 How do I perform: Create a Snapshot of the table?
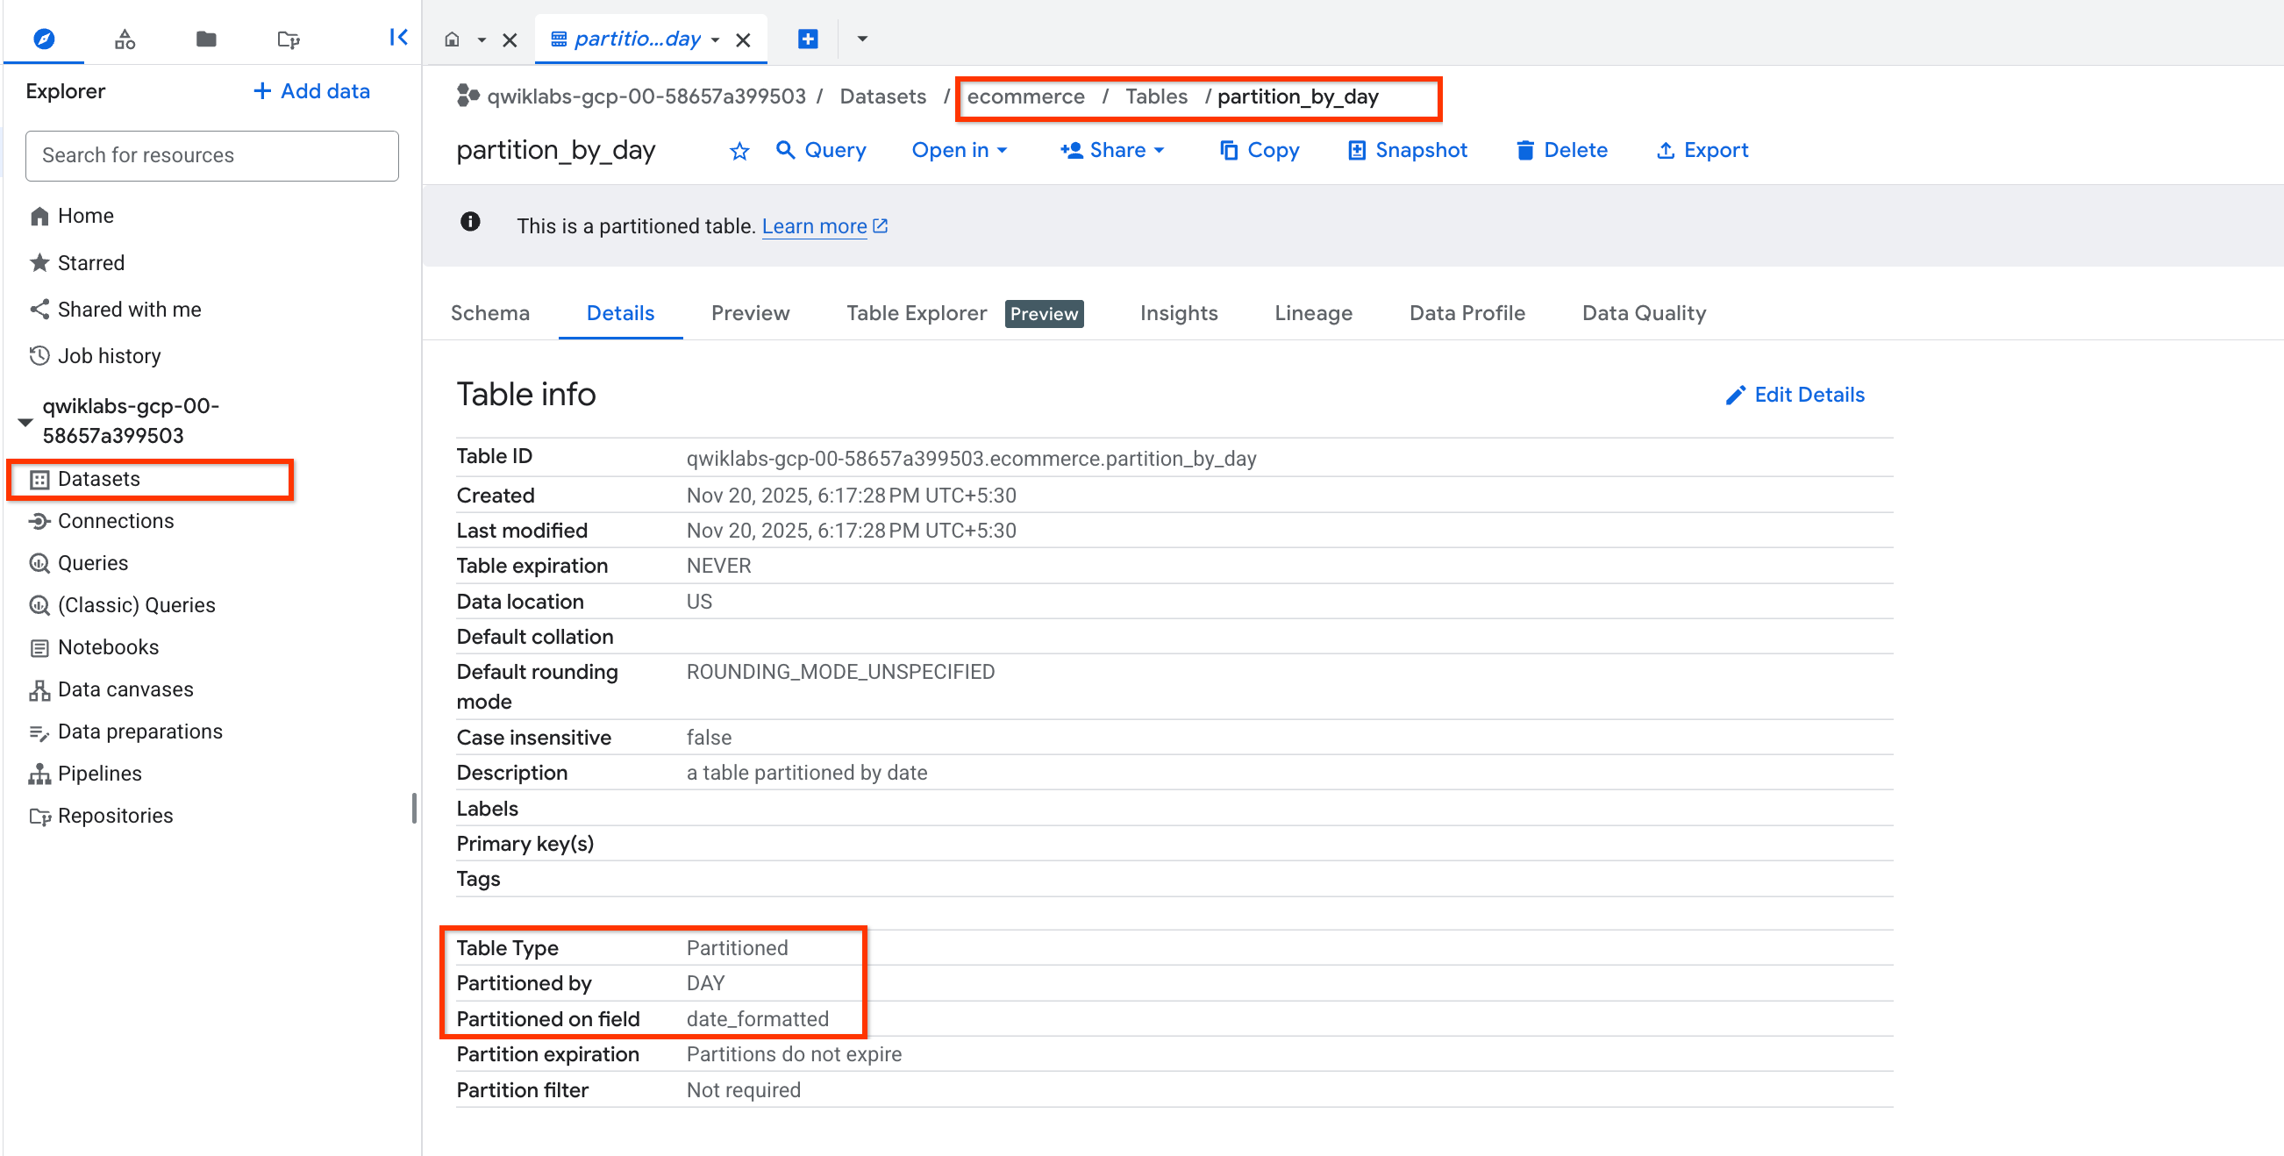(x=1406, y=151)
